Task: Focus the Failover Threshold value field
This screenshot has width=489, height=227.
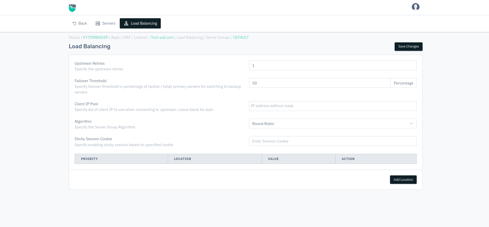Action: point(320,83)
